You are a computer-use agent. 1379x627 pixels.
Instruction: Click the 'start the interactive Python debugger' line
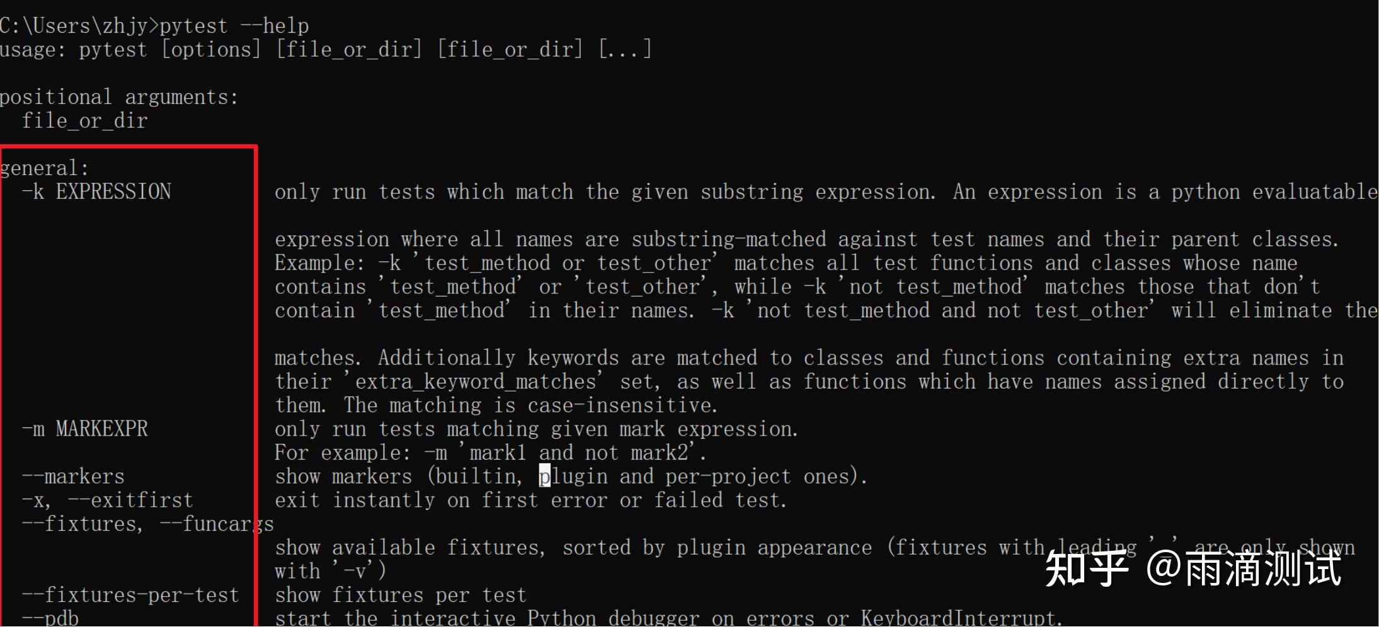[668, 618]
